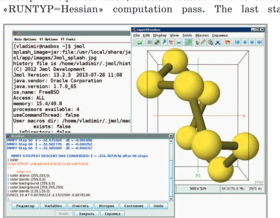This screenshot has height=218, width=280.
Task: Maximize the Jmol zapped@nasbox window
Action: (257, 30)
